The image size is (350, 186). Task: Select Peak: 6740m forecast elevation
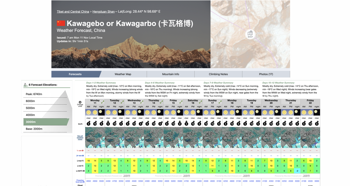click(x=34, y=94)
